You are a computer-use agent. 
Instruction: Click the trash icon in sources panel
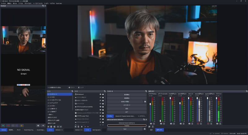click(78, 127)
